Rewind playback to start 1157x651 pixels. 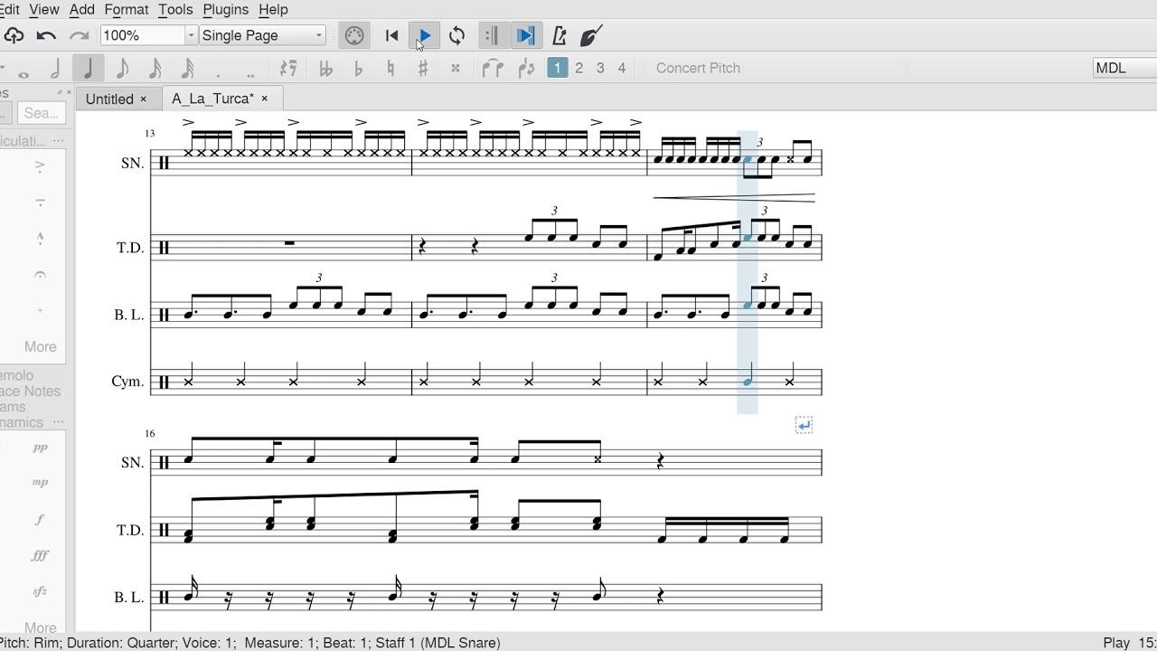[391, 36]
